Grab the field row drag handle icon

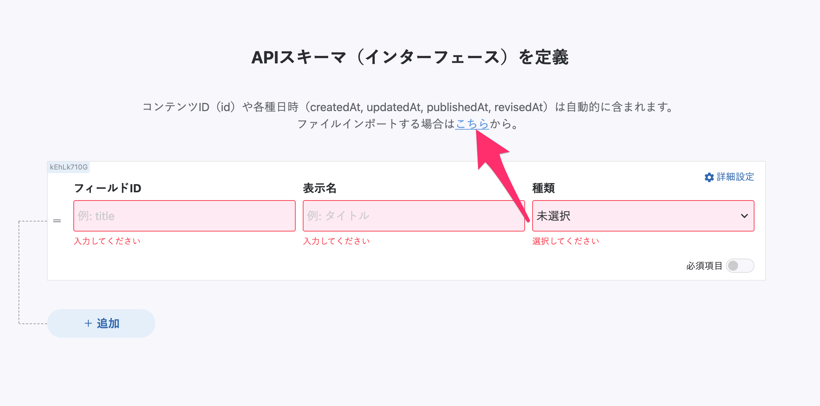[57, 221]
